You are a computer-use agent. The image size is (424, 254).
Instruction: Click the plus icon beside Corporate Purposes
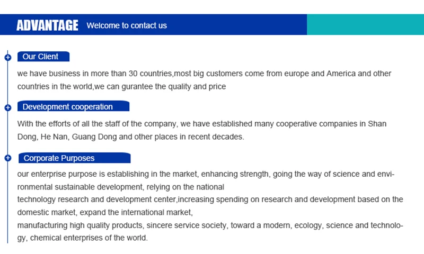coord(7,158)
